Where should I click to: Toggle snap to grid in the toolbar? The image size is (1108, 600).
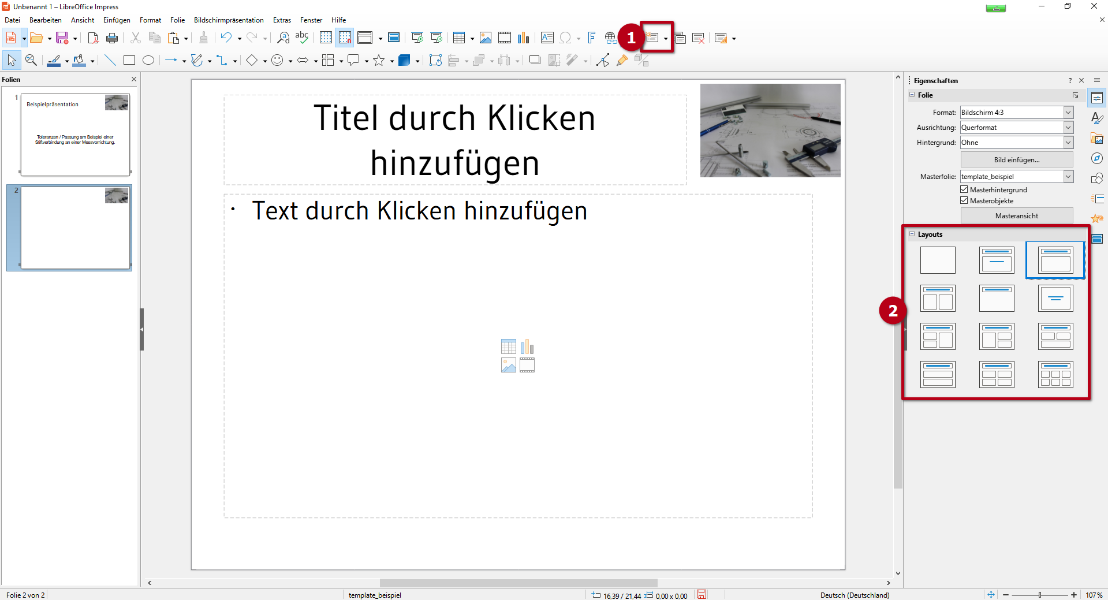point(345,38)
